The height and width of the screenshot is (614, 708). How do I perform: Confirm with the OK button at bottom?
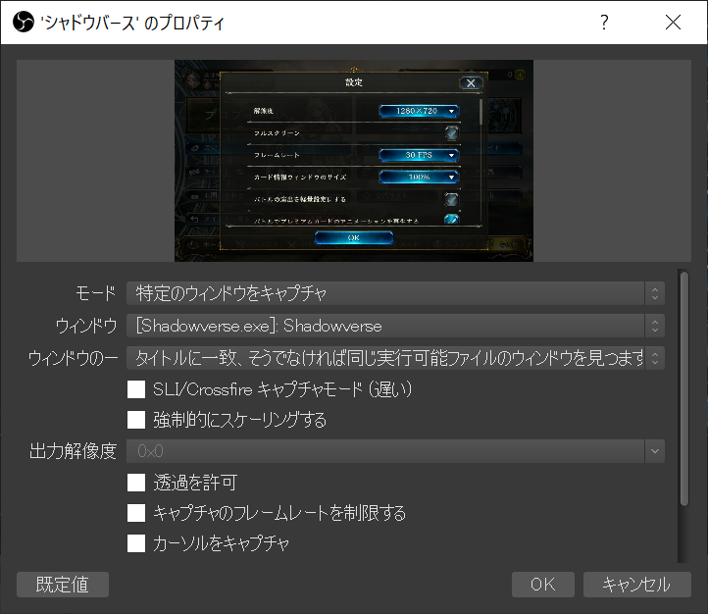pyautogui.click(x=542, y=585)
